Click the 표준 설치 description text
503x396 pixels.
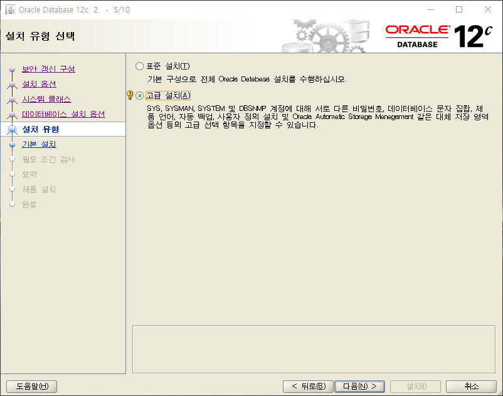247,79
